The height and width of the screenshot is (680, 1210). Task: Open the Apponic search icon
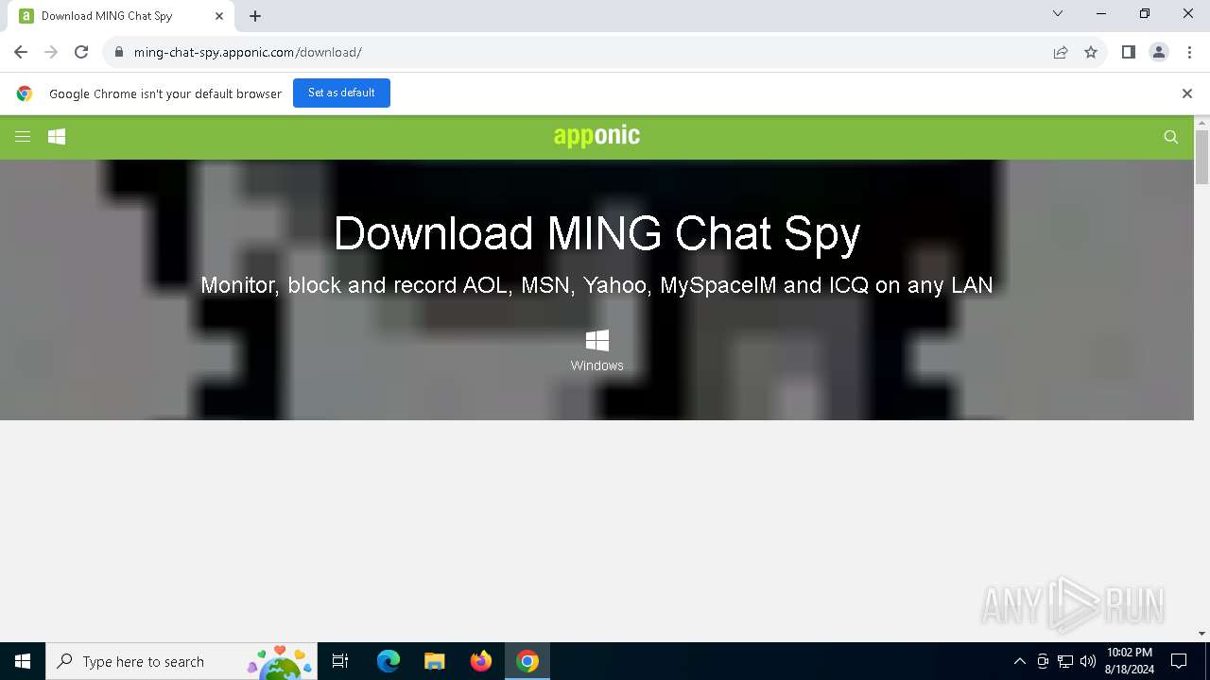point(1170,137)
